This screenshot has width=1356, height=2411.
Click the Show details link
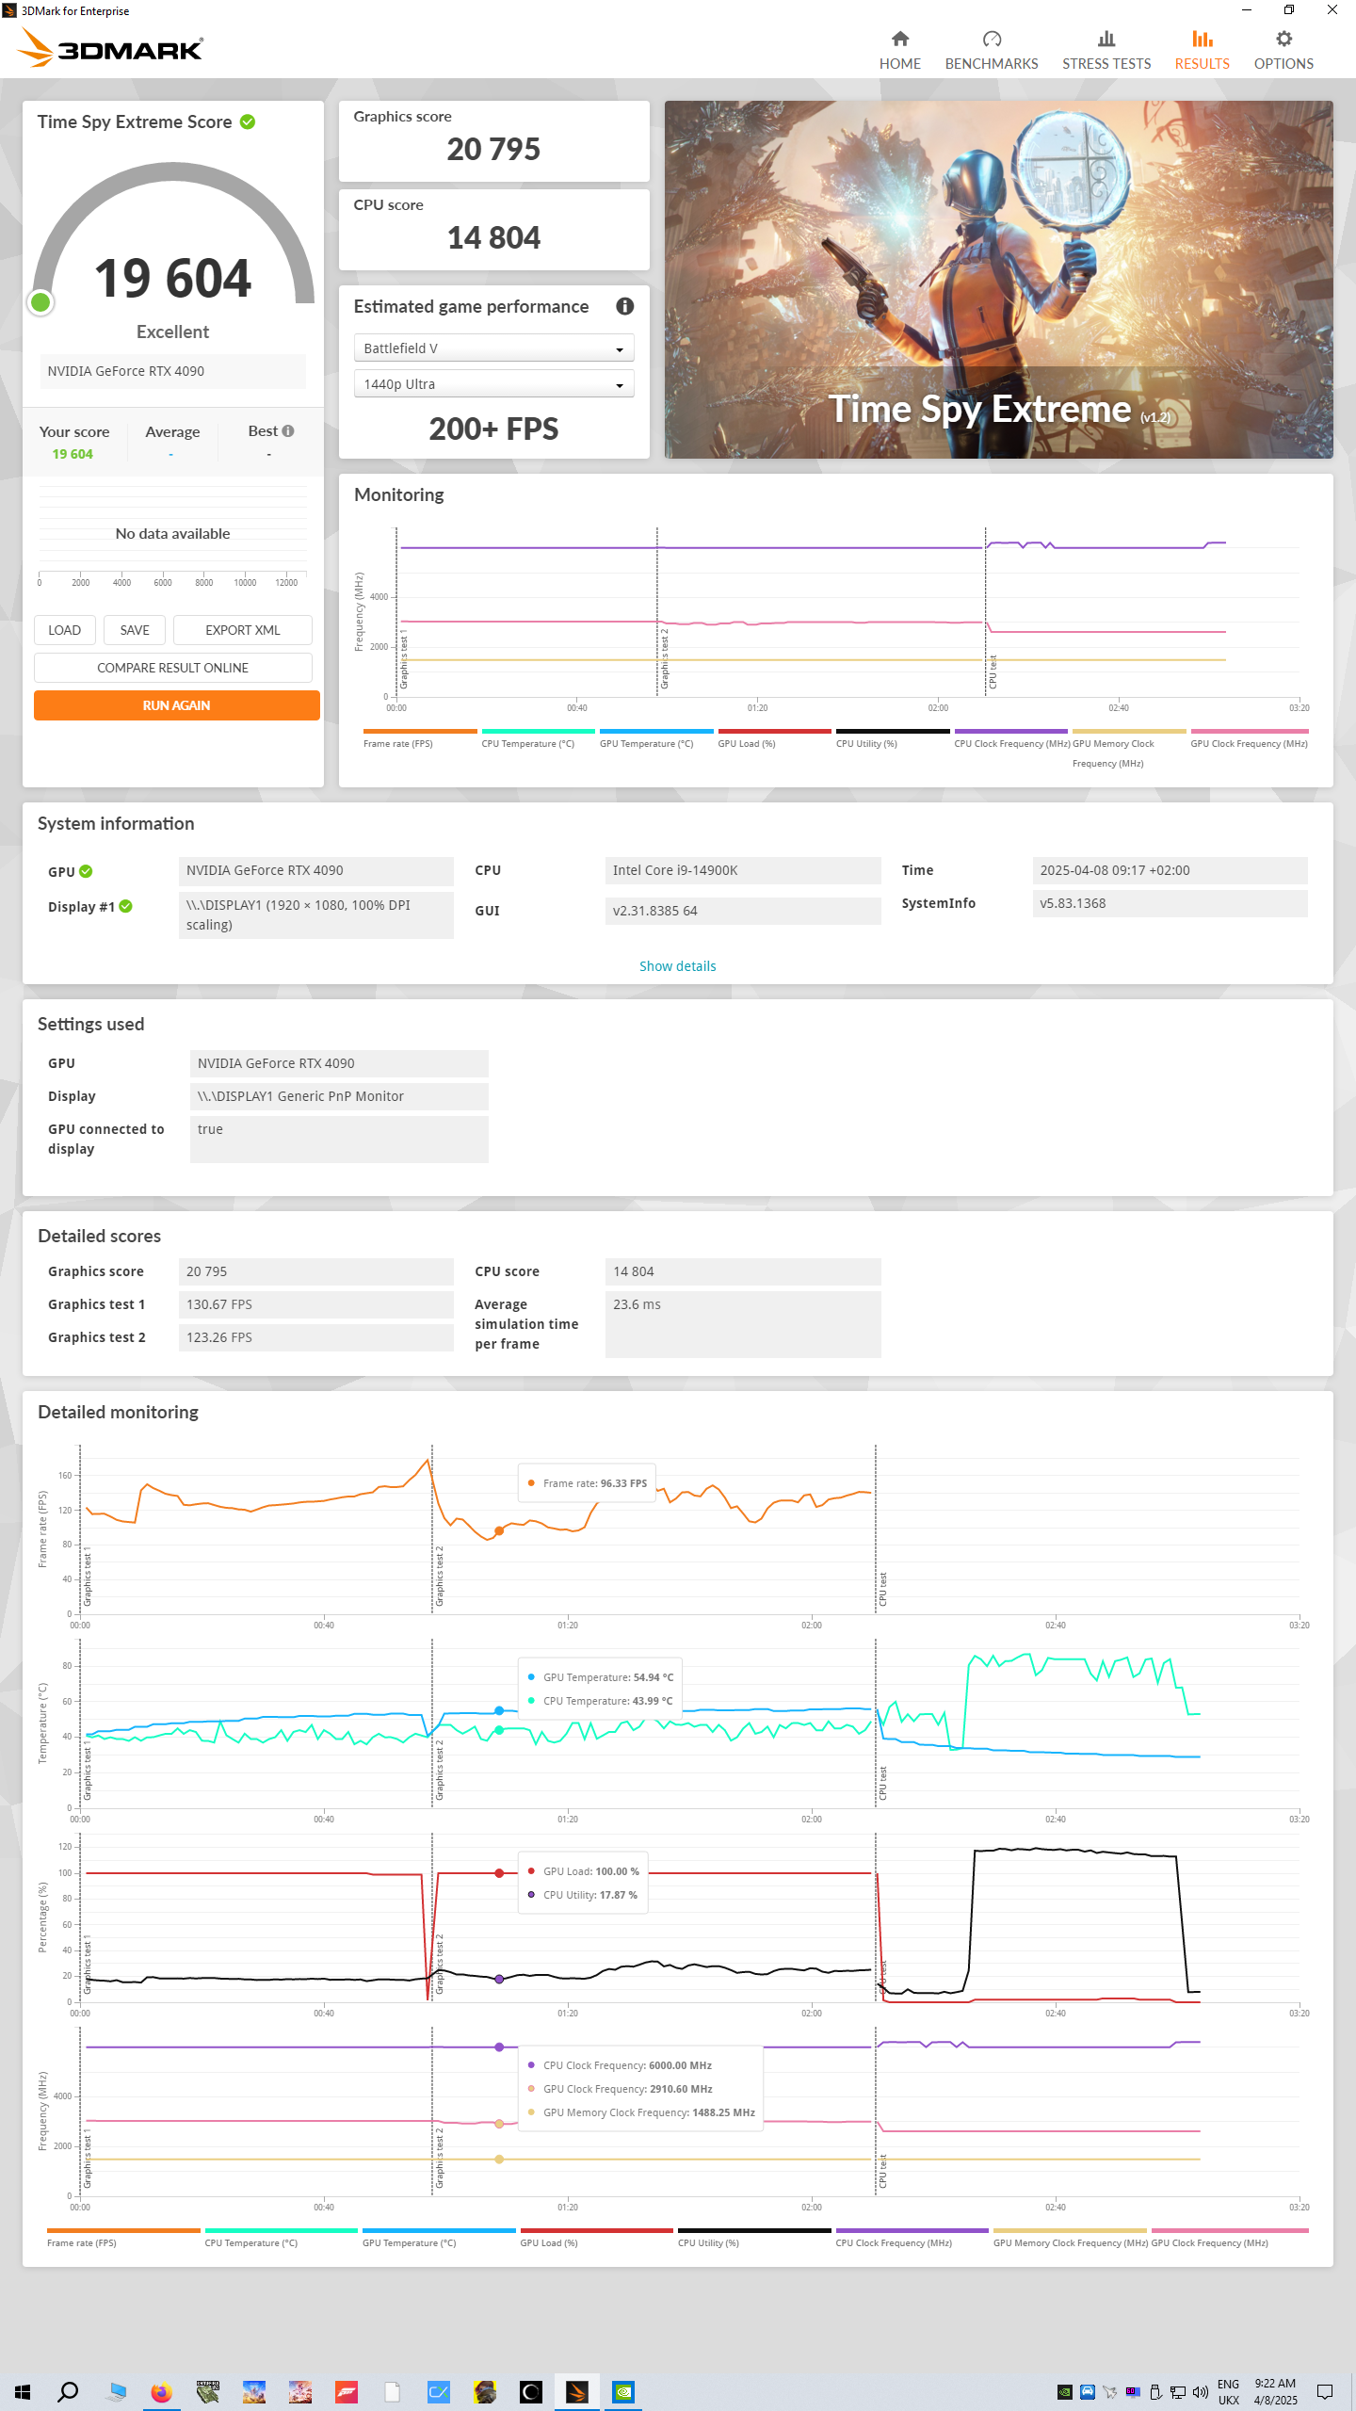tap(678, 966)
